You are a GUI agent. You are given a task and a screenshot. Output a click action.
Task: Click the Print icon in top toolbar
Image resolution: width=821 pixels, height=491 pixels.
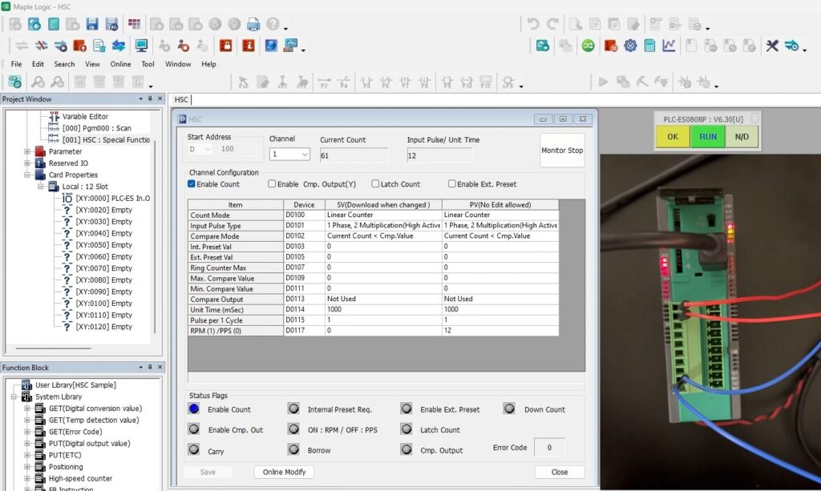(x=253, y=24)
